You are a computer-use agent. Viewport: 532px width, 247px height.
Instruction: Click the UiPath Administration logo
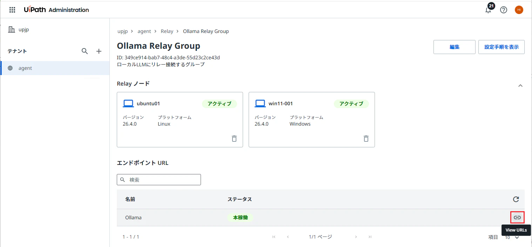56,10
